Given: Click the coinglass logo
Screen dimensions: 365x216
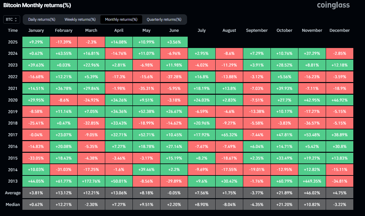Looking at the screenshot, I should coord(333,6).
